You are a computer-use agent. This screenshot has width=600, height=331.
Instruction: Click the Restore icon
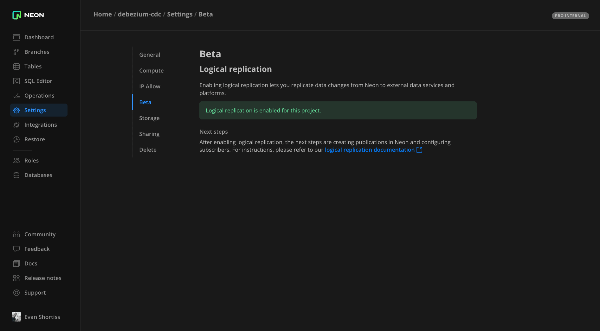tap(16, 139)
